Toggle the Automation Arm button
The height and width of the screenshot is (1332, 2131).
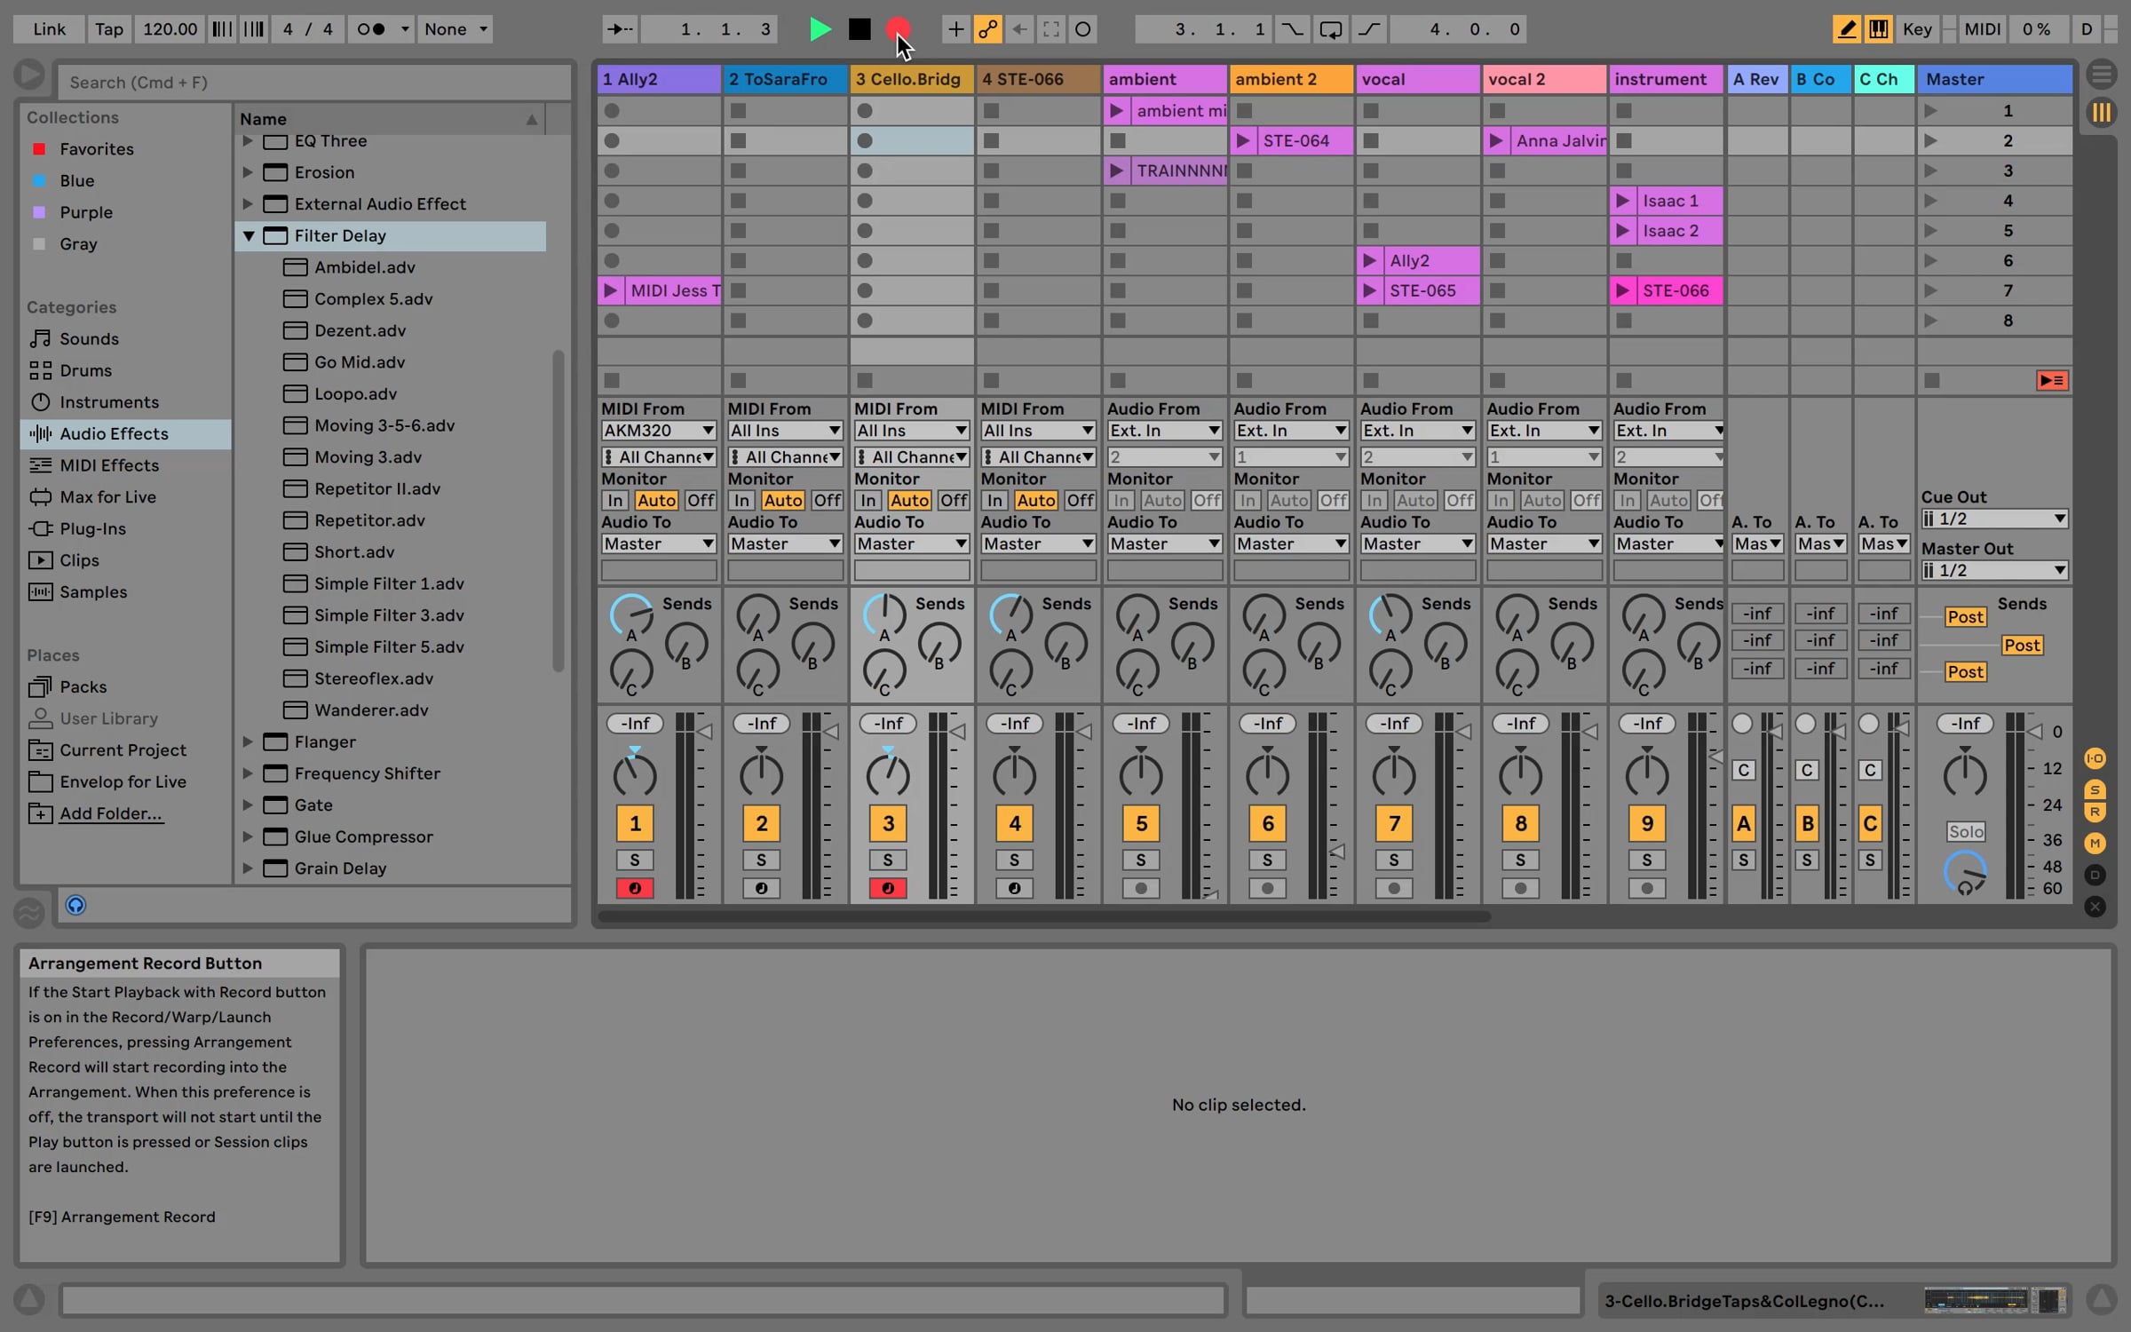click(x=987, y=29)
